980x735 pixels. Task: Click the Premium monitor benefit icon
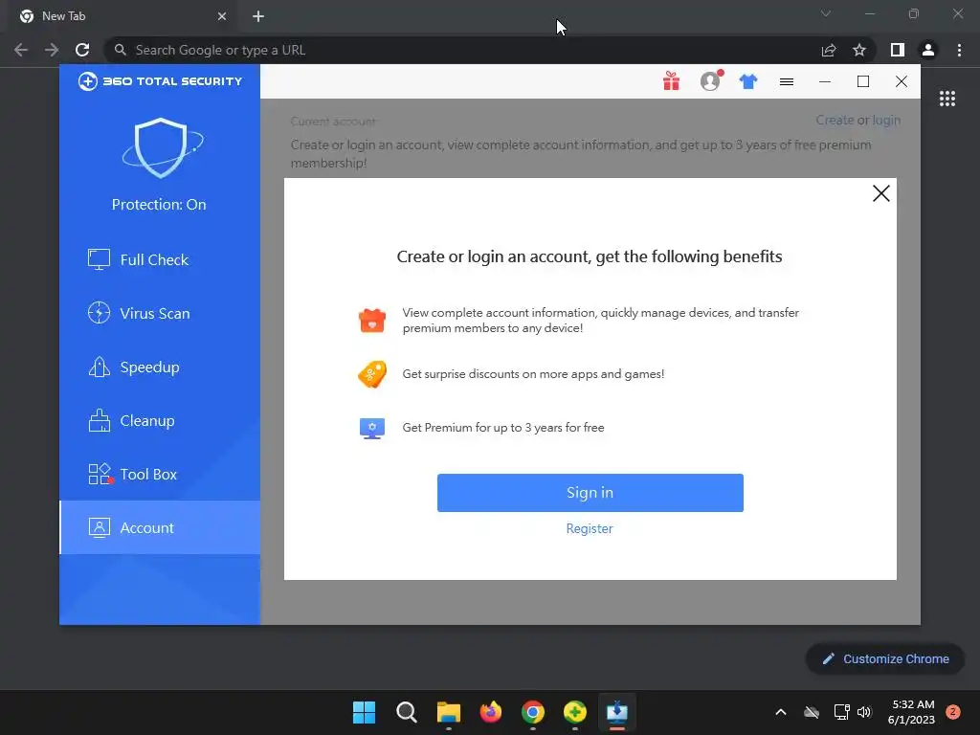[372, 428]
